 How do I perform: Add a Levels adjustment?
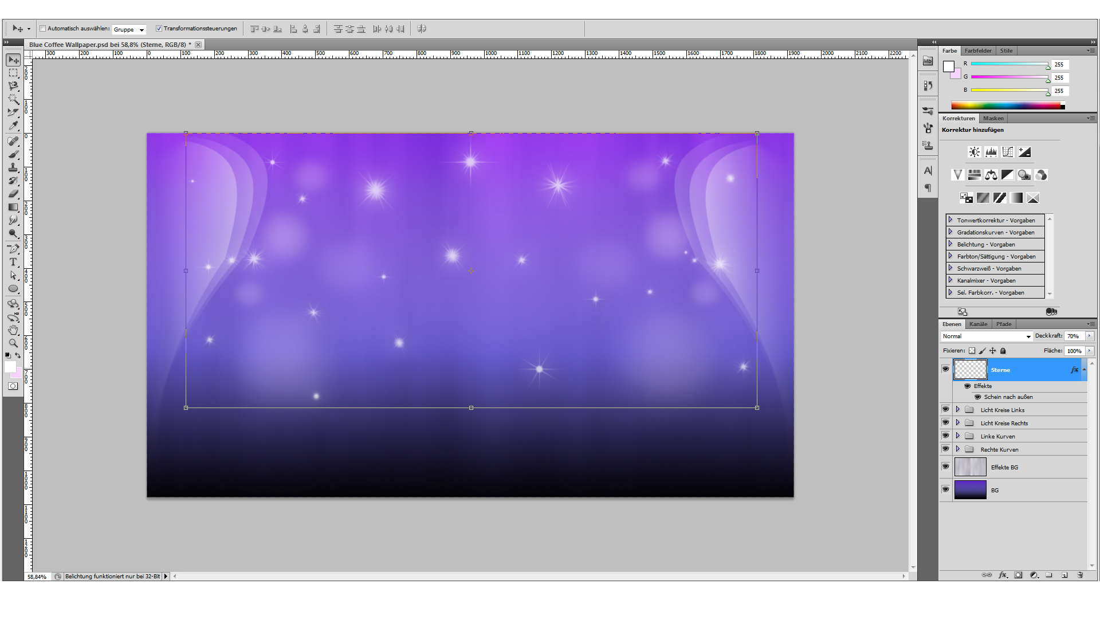(991, 152)
